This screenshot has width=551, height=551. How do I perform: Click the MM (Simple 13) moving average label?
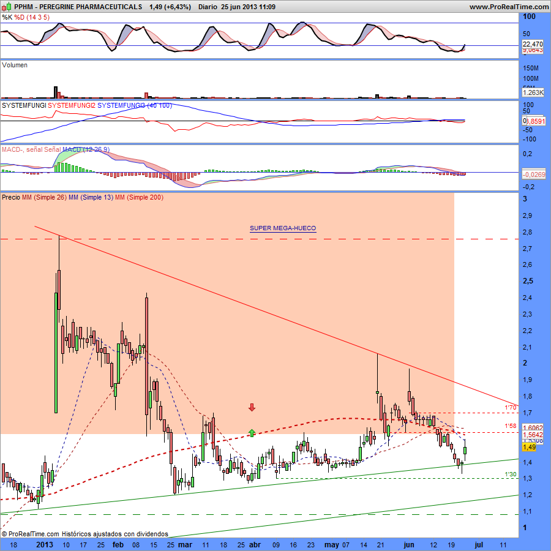(91, 197)
